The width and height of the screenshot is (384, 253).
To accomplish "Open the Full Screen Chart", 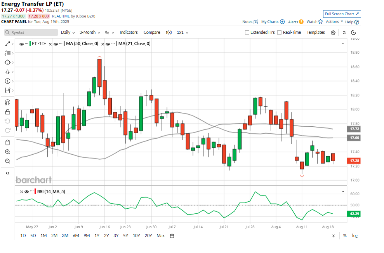I will point(342,14).
